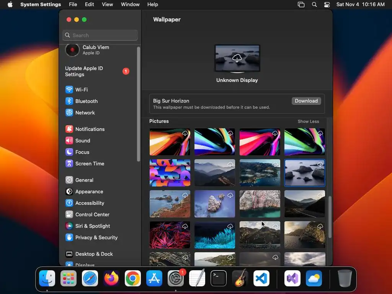Open Spotlight search in menu bar

314,5
